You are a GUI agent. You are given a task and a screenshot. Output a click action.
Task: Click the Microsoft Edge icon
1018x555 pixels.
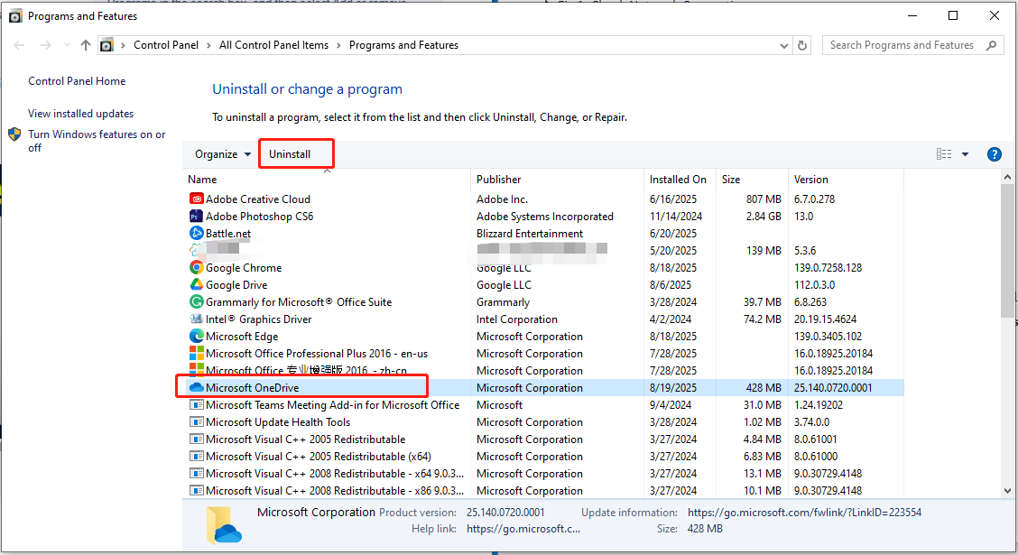196,337
